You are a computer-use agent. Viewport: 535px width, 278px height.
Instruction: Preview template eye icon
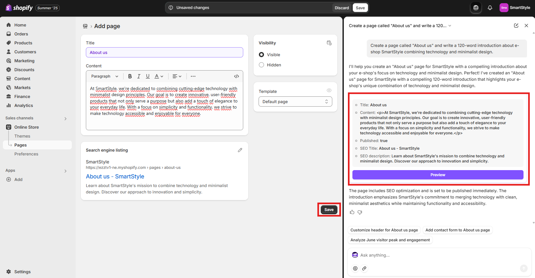pyautogui.click(x=329, y=90)
